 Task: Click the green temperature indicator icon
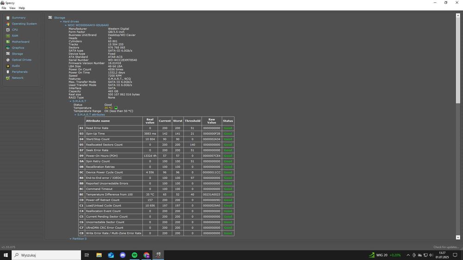coord(116,108)
